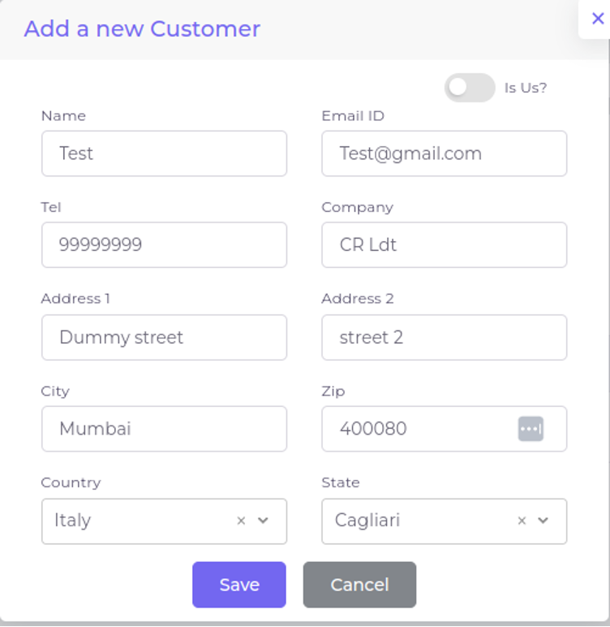
Task: Expand the Country dropdown arrow
Action: pyautogui.click(x=263, y=521)
